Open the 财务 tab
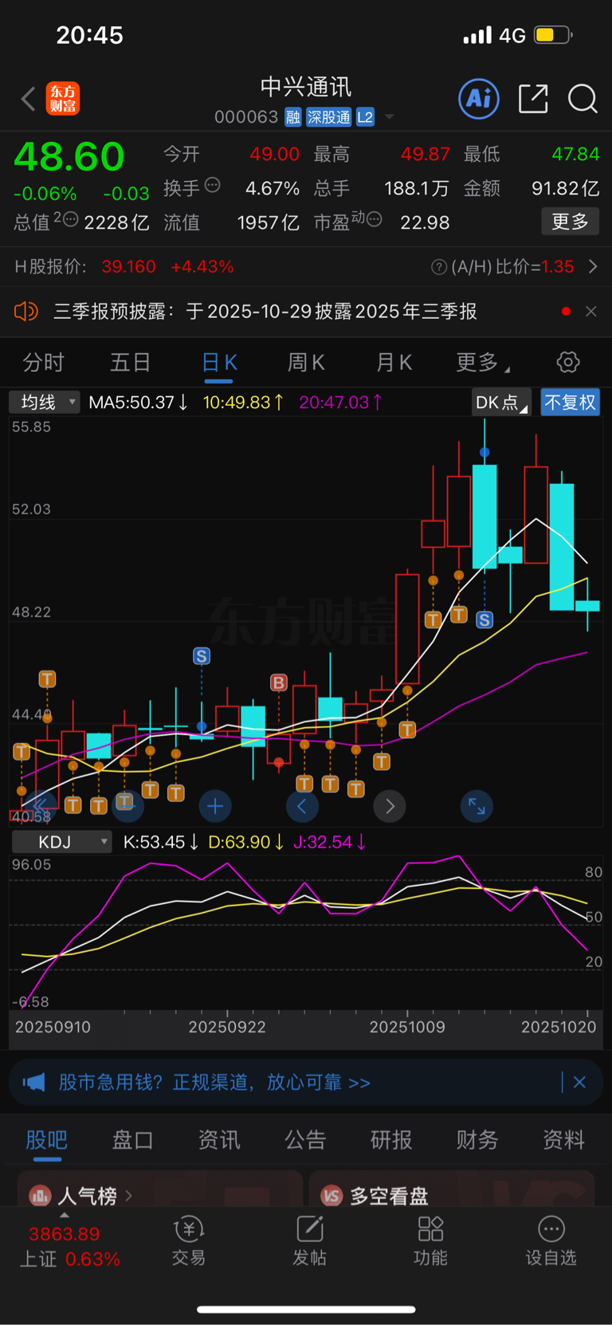This screenshot has height=1325, width=612. tap(477, 1140)
